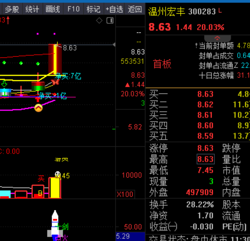250x241 pixels.
Task: Open F10 company info
Action: [x=74, y=9]
